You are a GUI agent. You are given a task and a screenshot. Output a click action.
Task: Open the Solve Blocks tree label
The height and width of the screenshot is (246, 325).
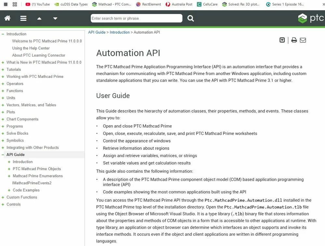18,133
